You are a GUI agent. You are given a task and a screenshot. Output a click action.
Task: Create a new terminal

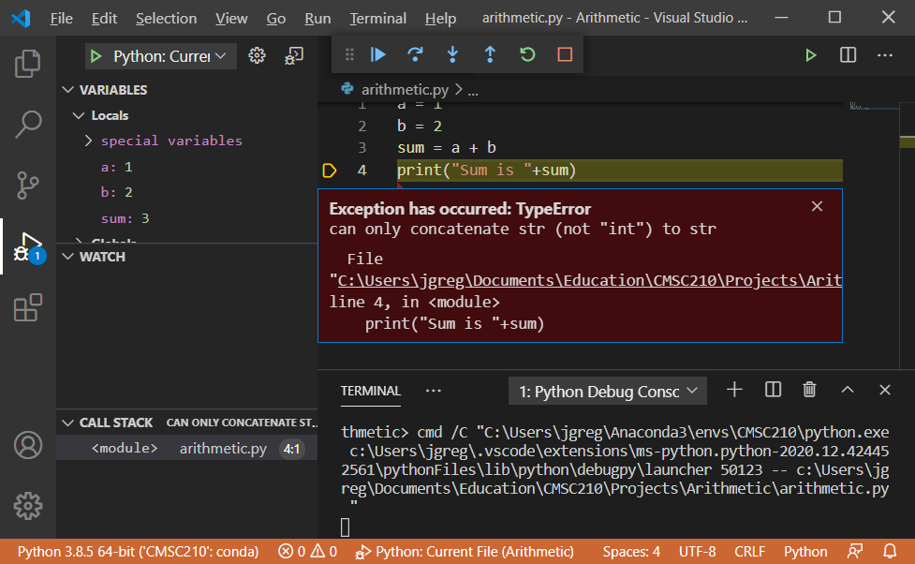[734, 390]
